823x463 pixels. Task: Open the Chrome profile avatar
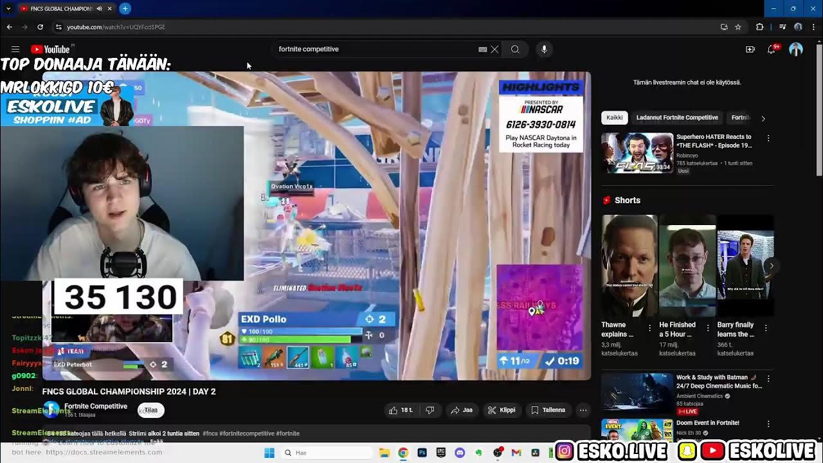[798, 27]
